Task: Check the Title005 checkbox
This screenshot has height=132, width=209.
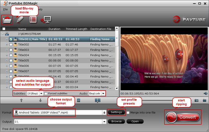Action: 11,61
